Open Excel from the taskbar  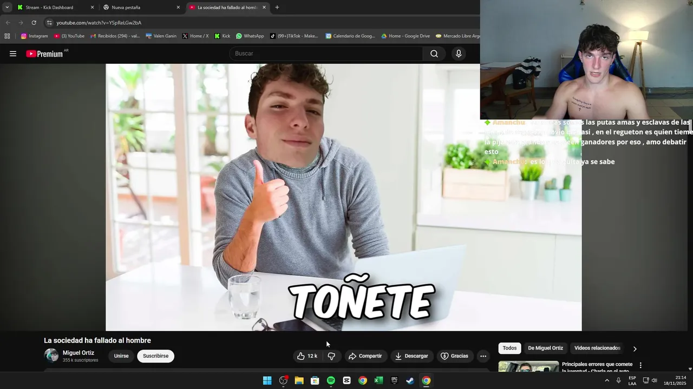click(378, 380)
